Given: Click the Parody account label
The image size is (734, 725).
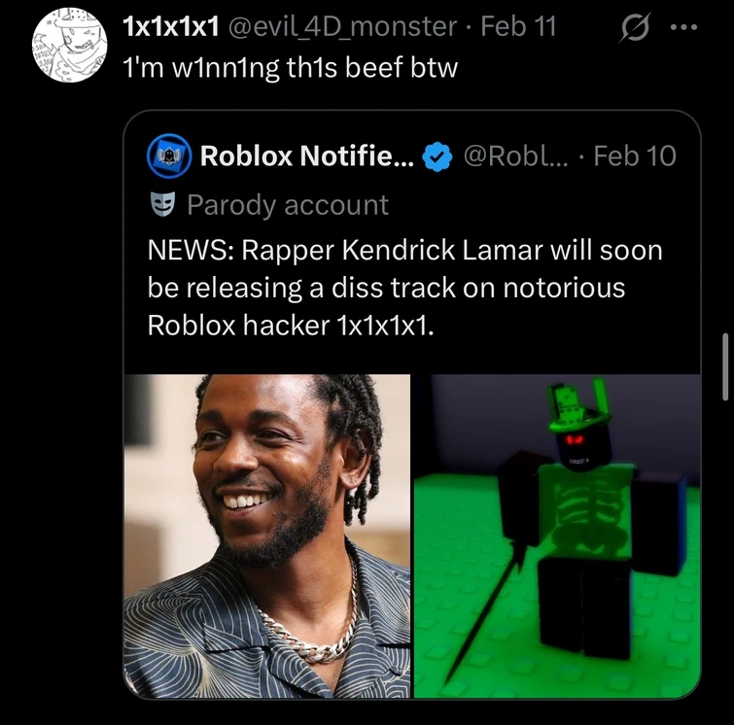Looking at the screenshot, I should click(287, 205).
